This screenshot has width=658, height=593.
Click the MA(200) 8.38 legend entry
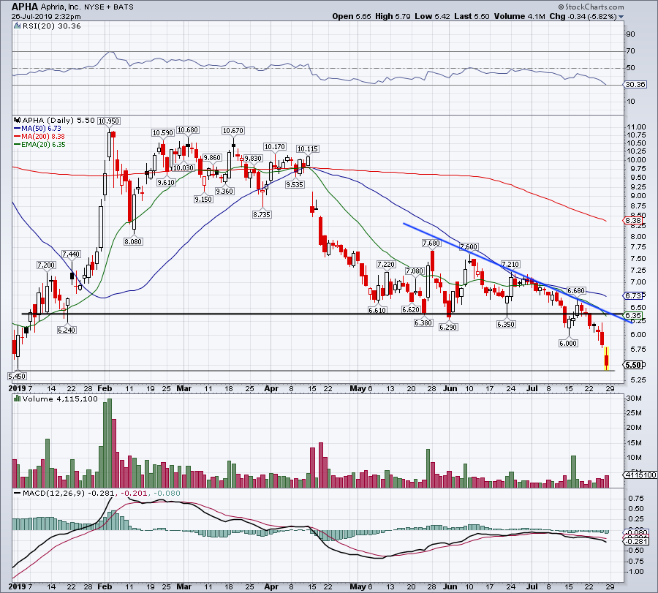click(x=39, y=137)
